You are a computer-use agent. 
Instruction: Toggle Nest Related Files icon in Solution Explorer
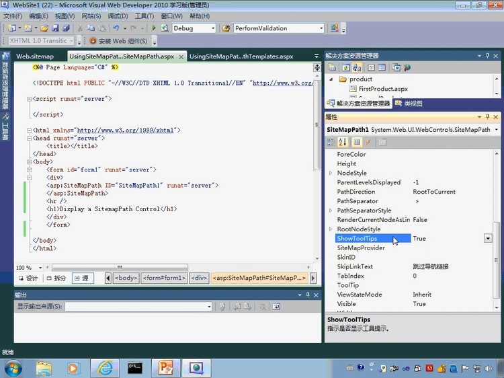[357, 67]
